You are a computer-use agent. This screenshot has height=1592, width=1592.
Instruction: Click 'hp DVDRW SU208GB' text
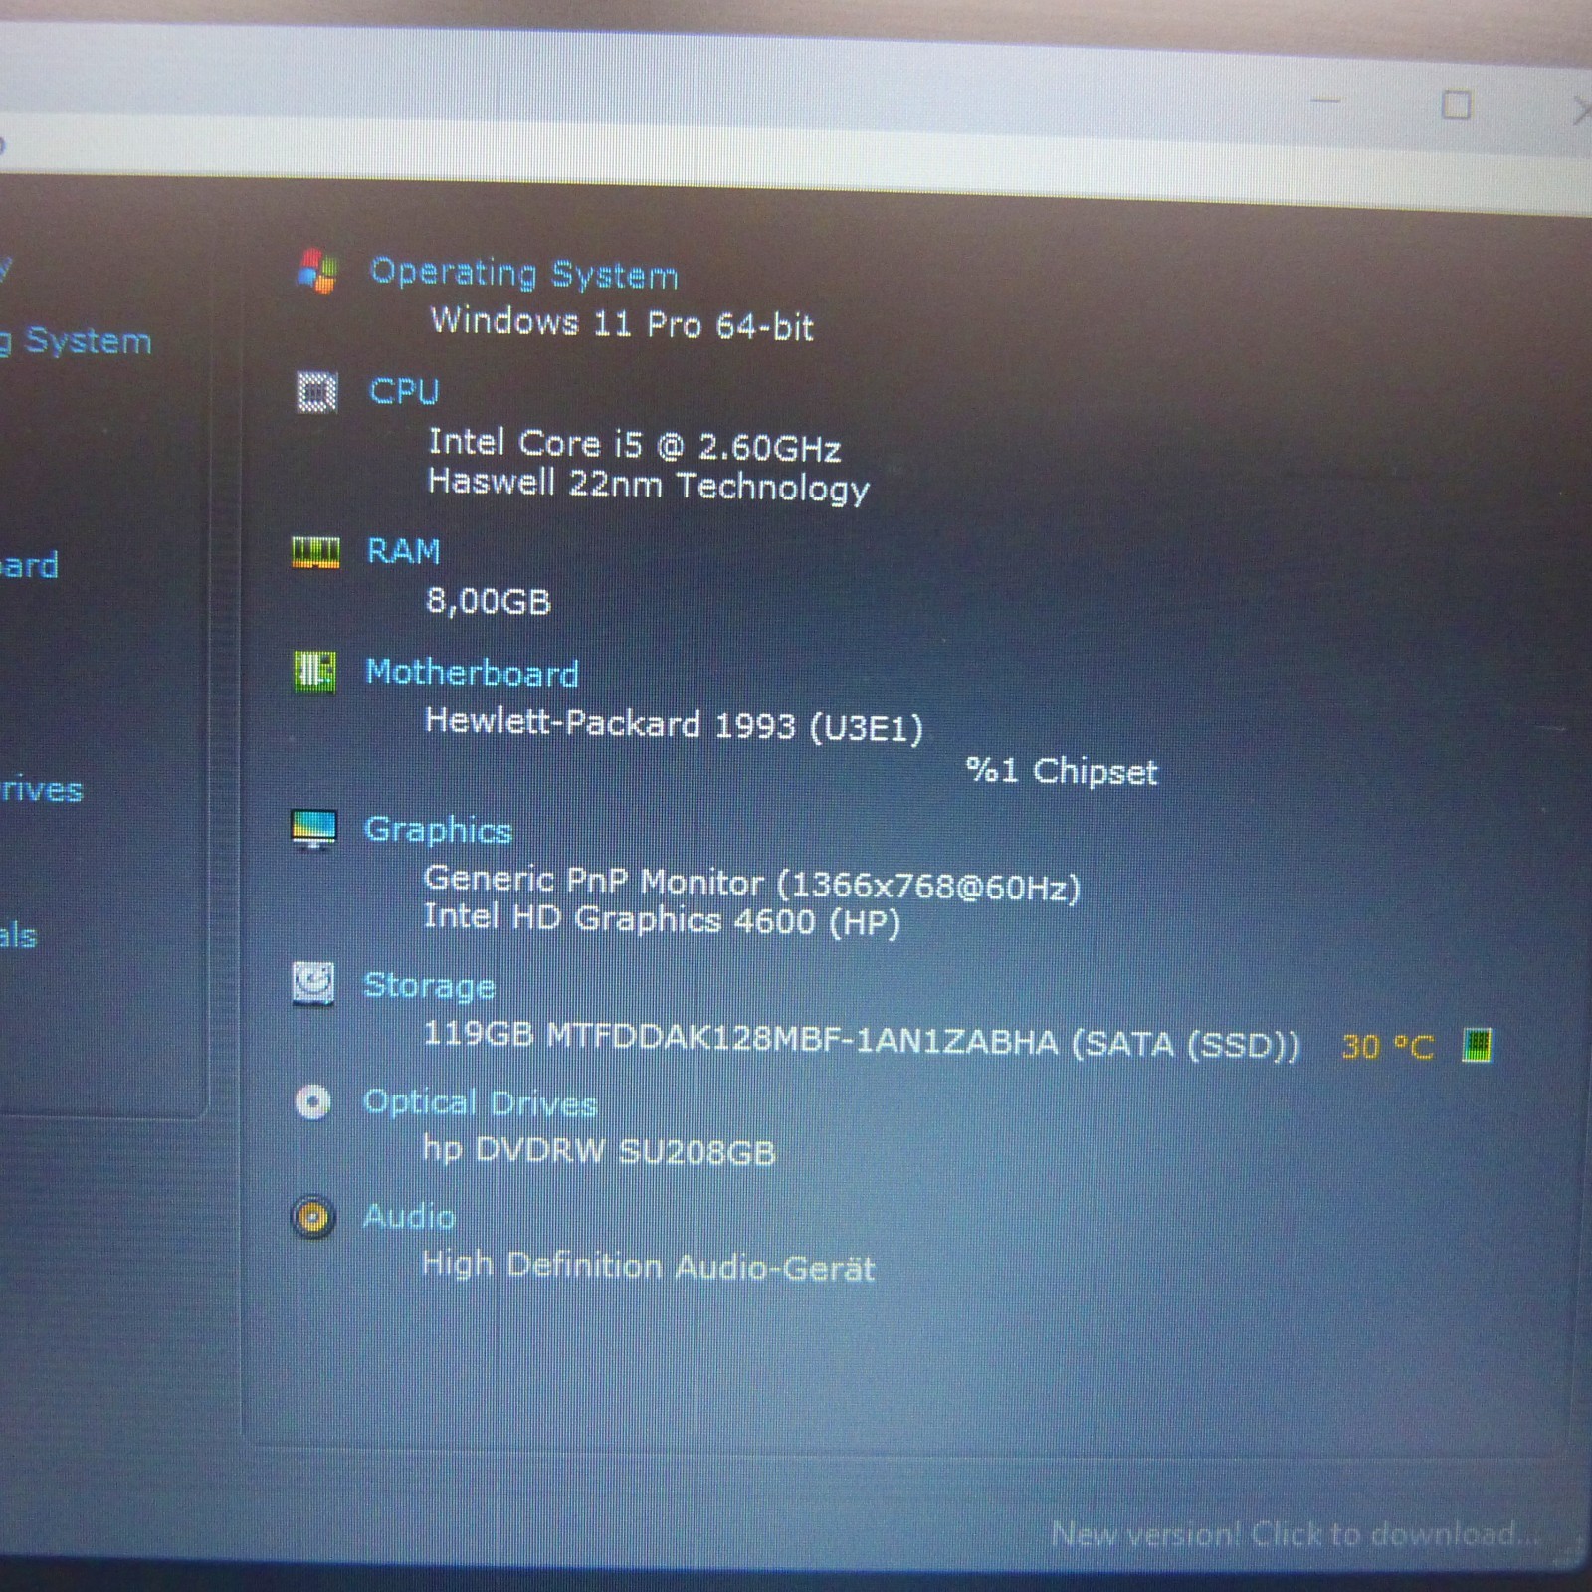click(x=598, y=1150)
